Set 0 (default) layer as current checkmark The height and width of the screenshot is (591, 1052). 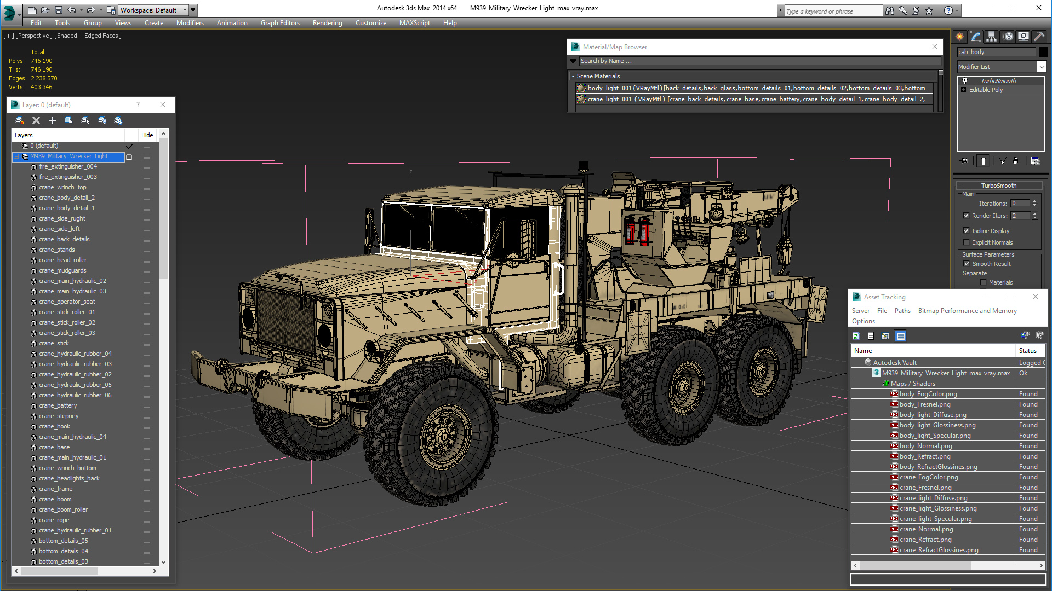tap(130, 146)
